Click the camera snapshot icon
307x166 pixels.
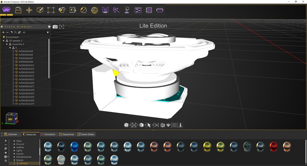coord(55,27)
